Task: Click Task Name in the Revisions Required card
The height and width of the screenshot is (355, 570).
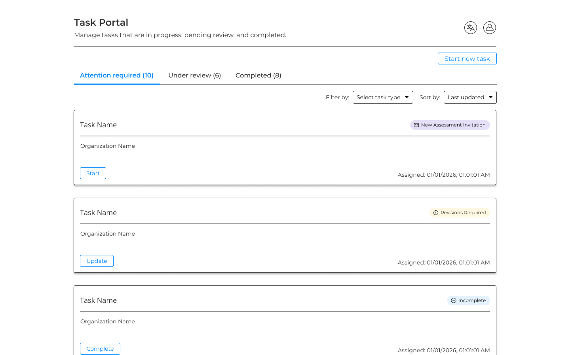Action: (x=98, y=213)
